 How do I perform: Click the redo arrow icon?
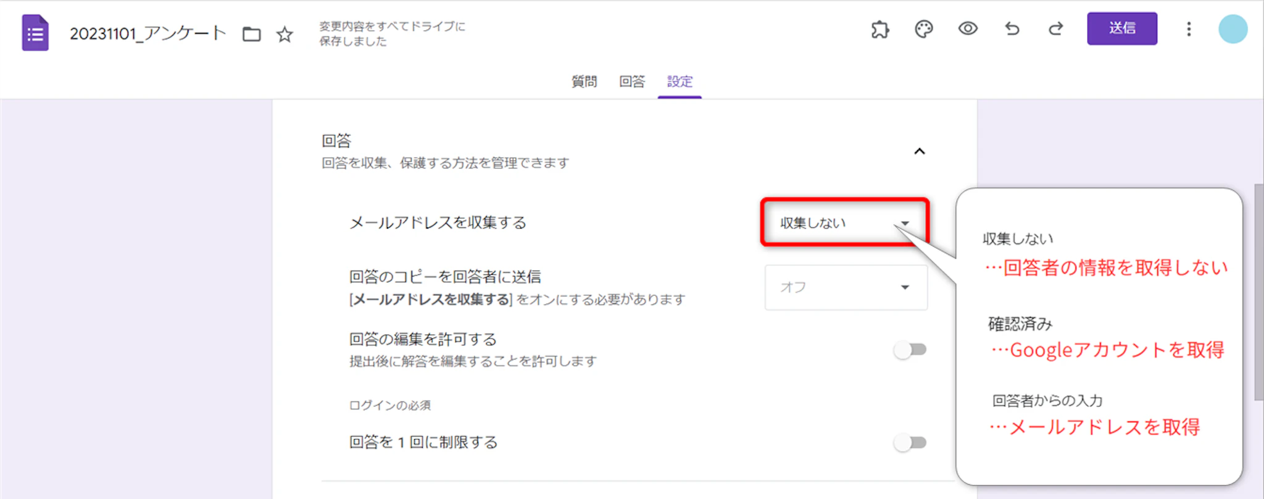pyautogui.click(x=1056, y=29)
